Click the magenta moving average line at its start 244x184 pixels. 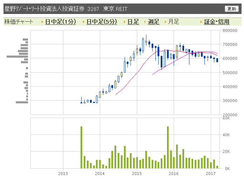(153, 75)
